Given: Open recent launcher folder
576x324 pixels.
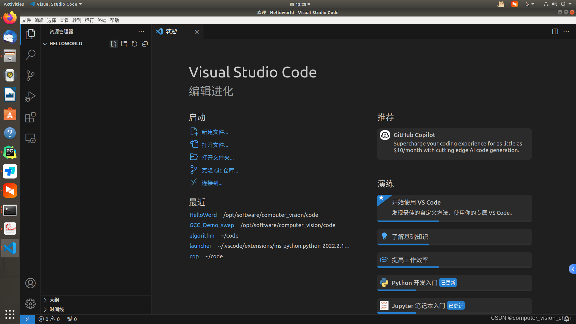Looking at the screenshot, I should tap(200, 246).
